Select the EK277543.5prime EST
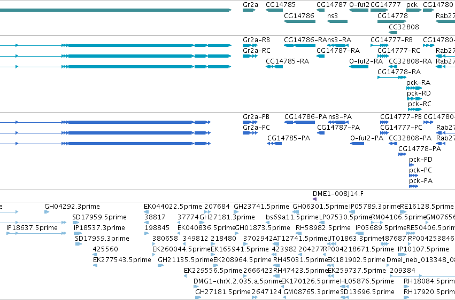This screenshot has height=300, width=455. pos(95,265)
